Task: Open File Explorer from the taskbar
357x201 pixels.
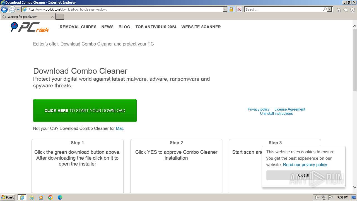Action: [32, 197]
